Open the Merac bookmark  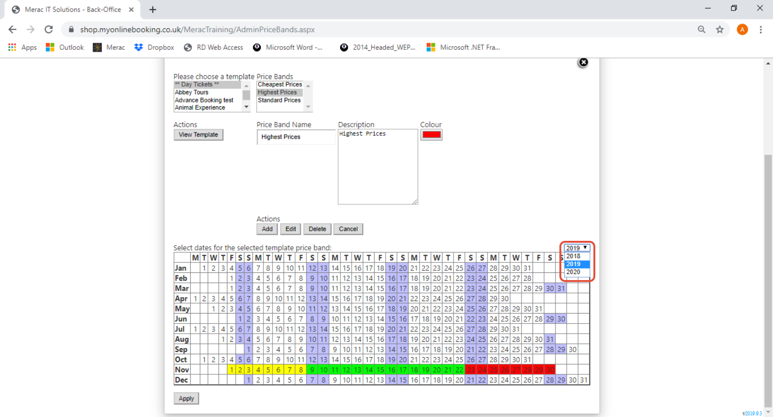tap(109, 47)
